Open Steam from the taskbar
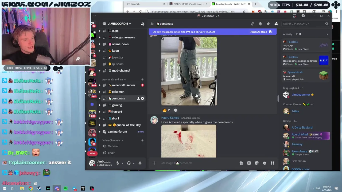Image resolution: width=342 pixels, height=192 pixels. click(39, 189)
